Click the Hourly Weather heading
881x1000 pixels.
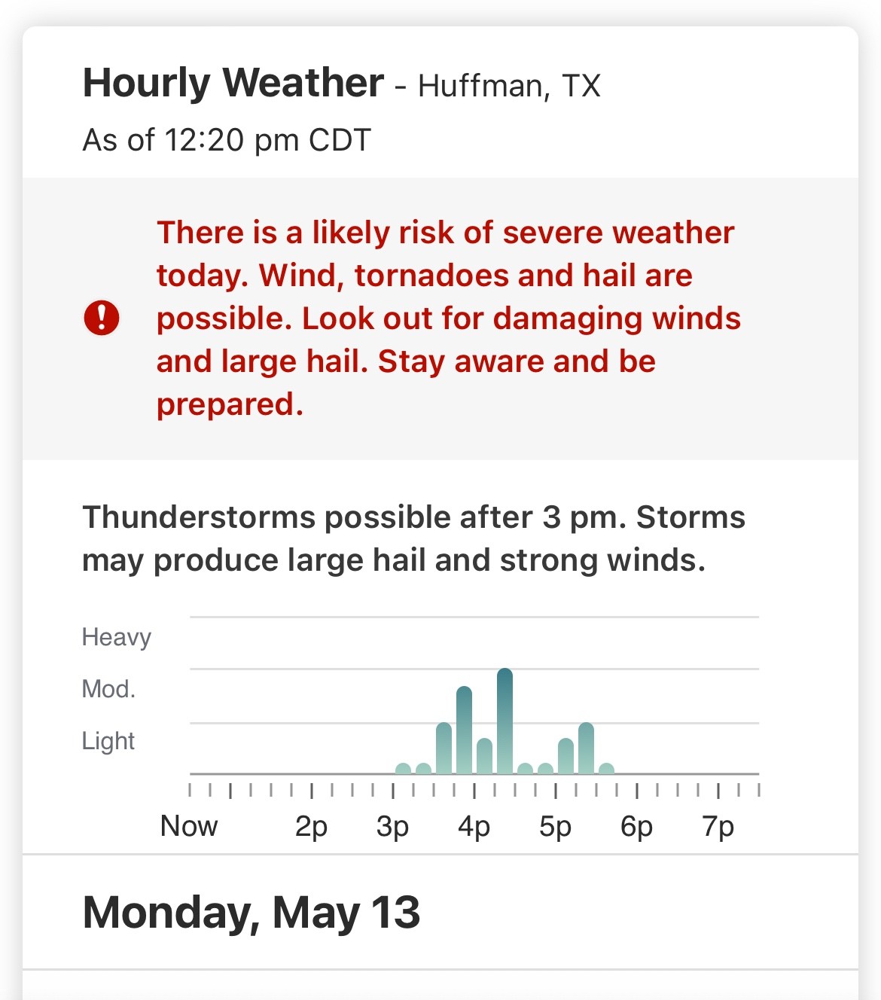233,83
